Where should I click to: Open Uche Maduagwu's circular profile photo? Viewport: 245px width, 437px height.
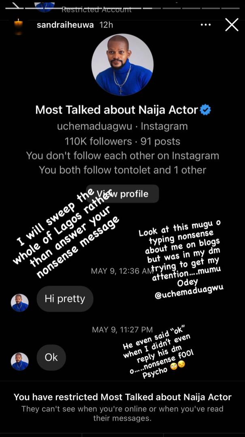click(x=122, y=65)
